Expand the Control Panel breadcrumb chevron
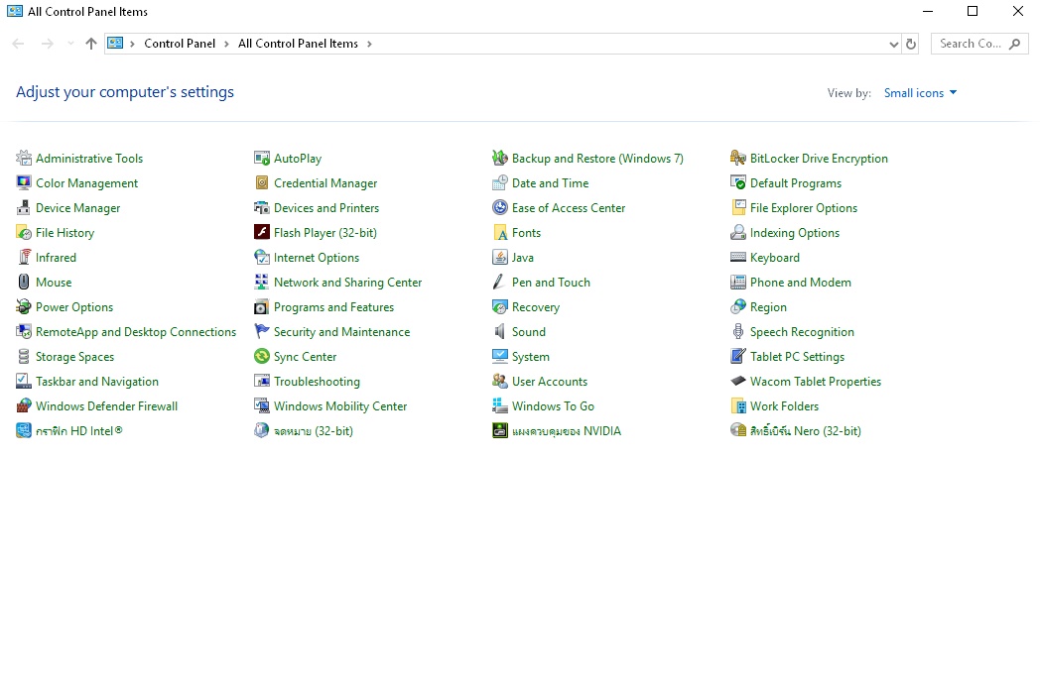 (226, 44)
